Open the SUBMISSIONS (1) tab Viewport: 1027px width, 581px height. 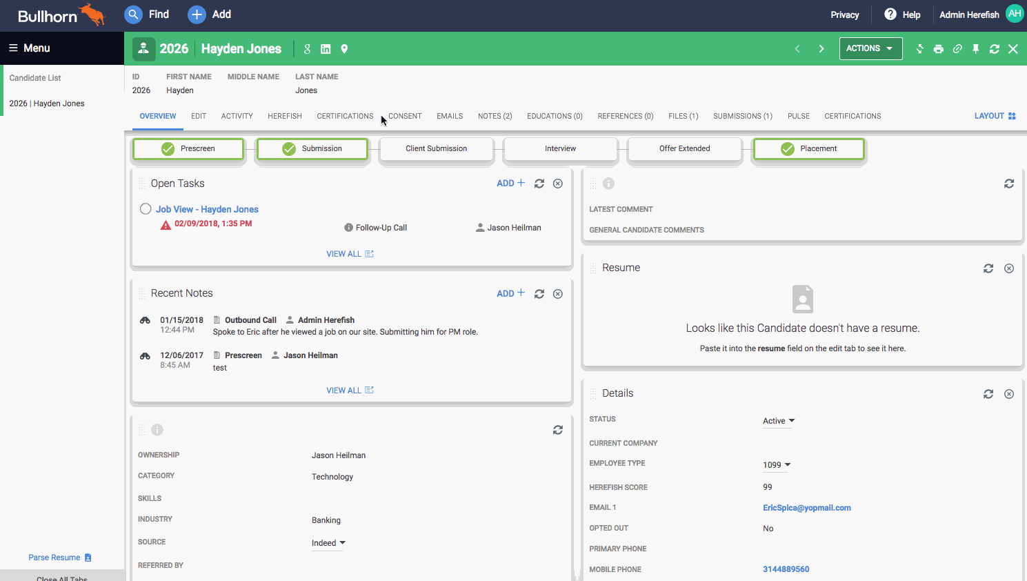pos(743,116)
